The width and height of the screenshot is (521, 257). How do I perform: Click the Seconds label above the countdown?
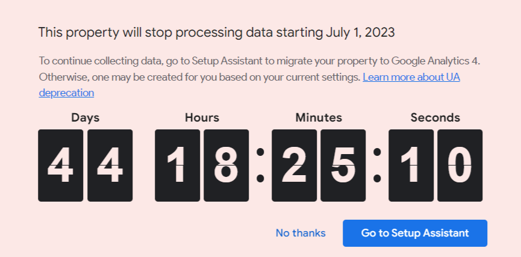(435, 118)
